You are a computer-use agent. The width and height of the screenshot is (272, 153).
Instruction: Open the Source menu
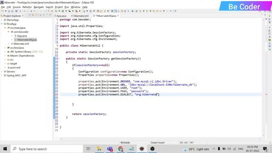click(x=17, y=7)
